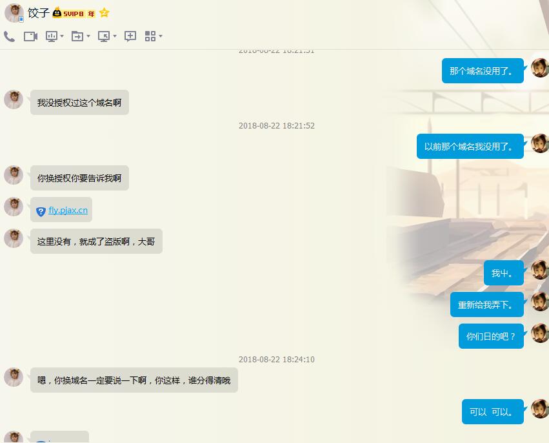The image size is (549, 443).
Task: Expand the file transfer dropdown arrow
Action: click(88, 37)
